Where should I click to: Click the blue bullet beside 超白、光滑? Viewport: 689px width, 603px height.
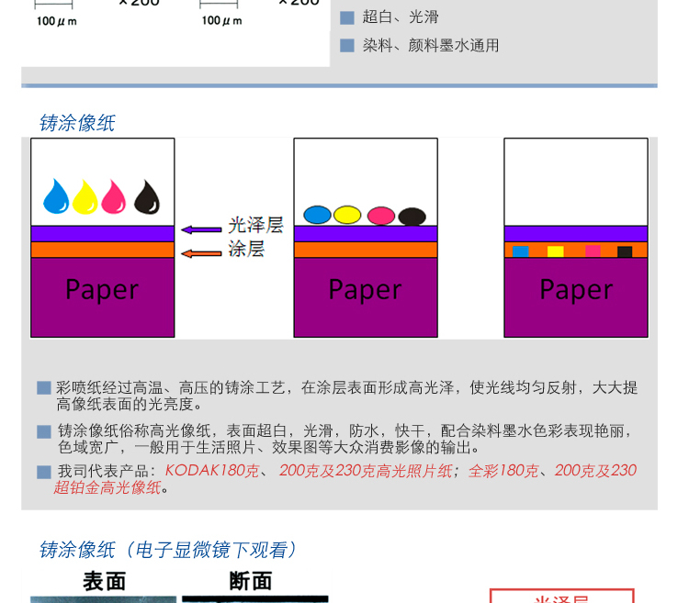[347, 17]
